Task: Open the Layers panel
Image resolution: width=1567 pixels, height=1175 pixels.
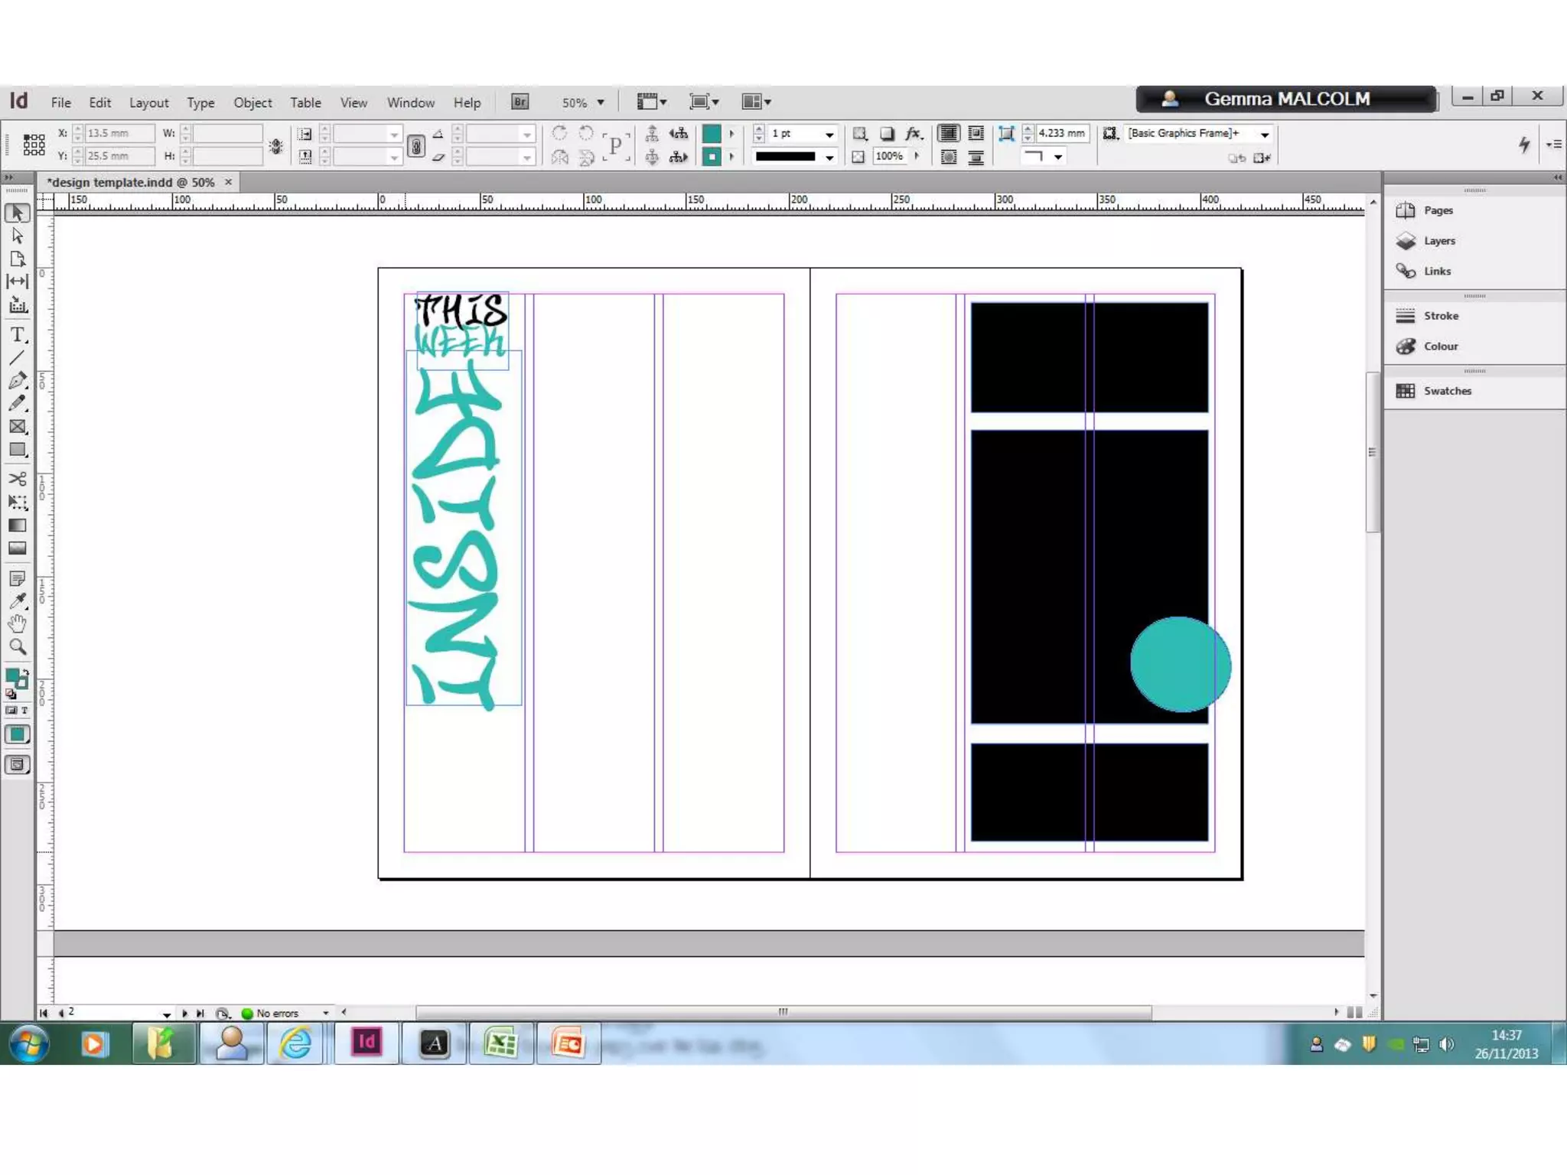Action: [1438, 241]
